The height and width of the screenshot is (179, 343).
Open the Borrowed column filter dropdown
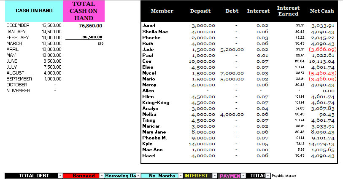point(102,176)
